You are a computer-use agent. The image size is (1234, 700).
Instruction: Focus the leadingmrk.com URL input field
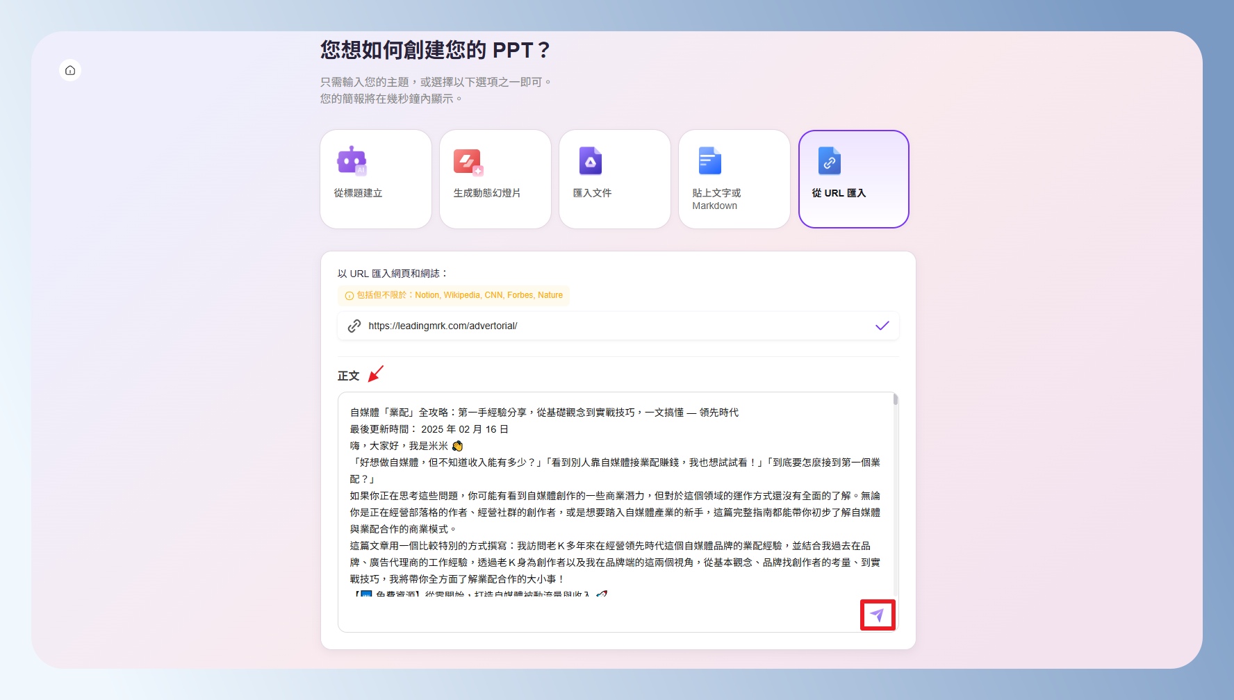[x=611, y=326]
